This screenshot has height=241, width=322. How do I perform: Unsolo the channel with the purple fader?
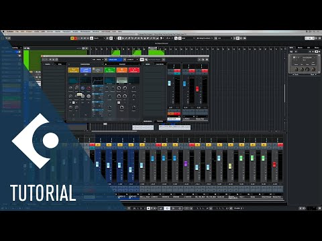[x=192, y=145]
